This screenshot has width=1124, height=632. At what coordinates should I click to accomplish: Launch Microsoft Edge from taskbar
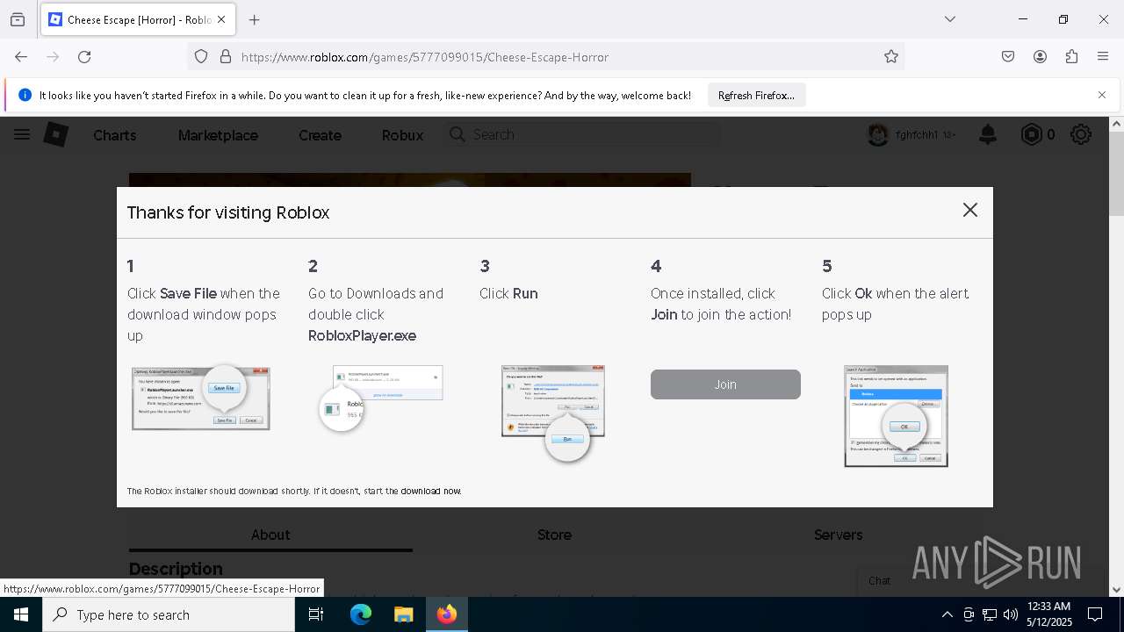[361, 614]
